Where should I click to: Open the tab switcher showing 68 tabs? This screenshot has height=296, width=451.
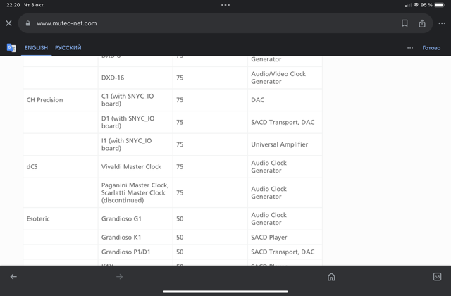(x=437, y=277)
